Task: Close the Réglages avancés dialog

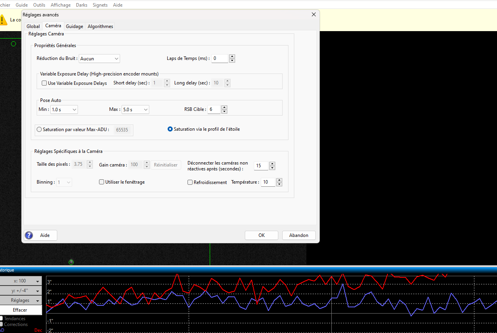Action: click(x=314, y=14)
